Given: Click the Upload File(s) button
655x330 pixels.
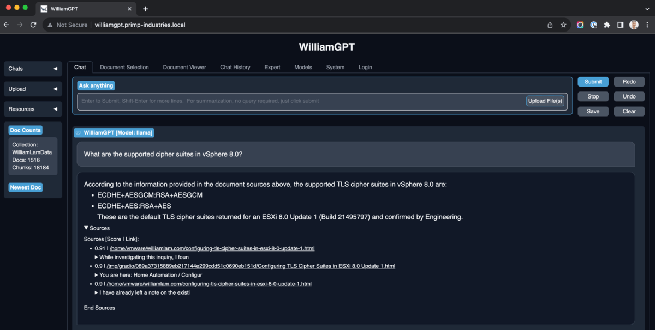Looking at the screenshot, I should [x=545, y=101].
